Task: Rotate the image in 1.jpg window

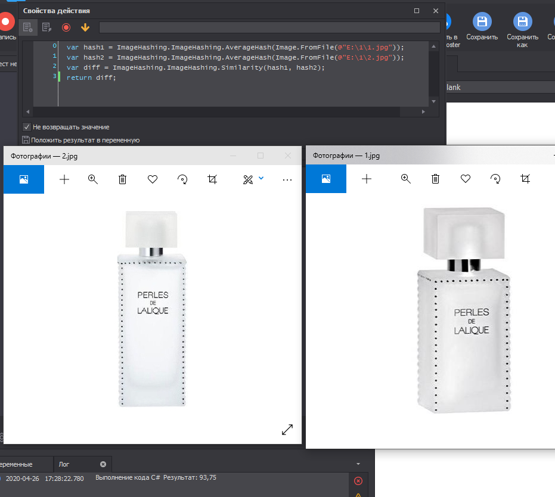Action: click(495, 179)
